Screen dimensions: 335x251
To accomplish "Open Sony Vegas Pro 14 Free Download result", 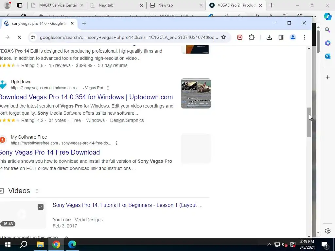I will point(50,152).
